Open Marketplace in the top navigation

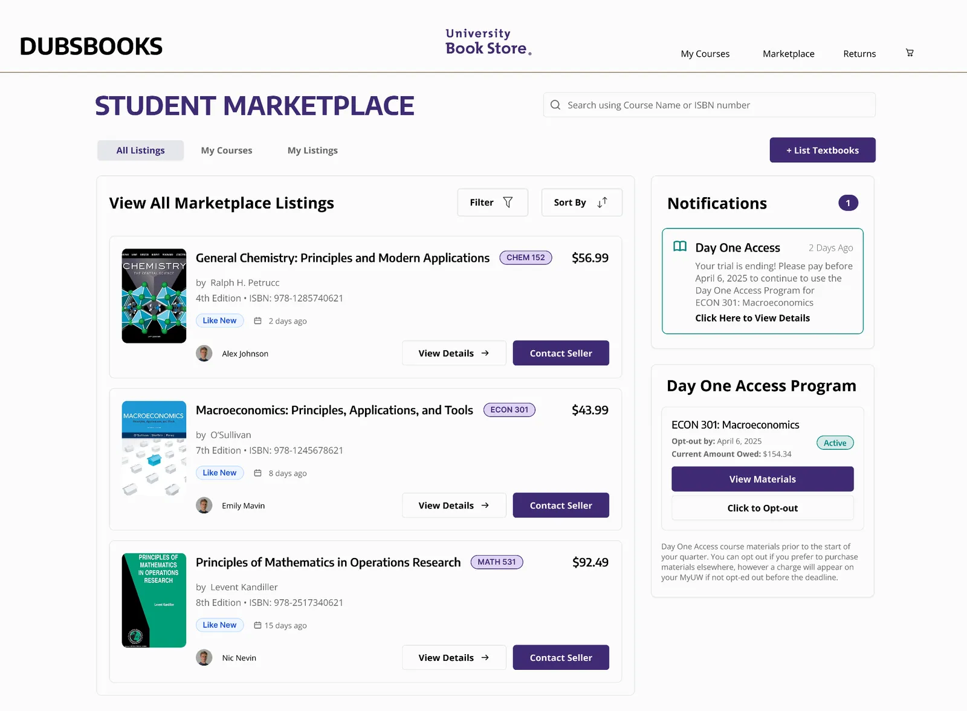point(788,54)
